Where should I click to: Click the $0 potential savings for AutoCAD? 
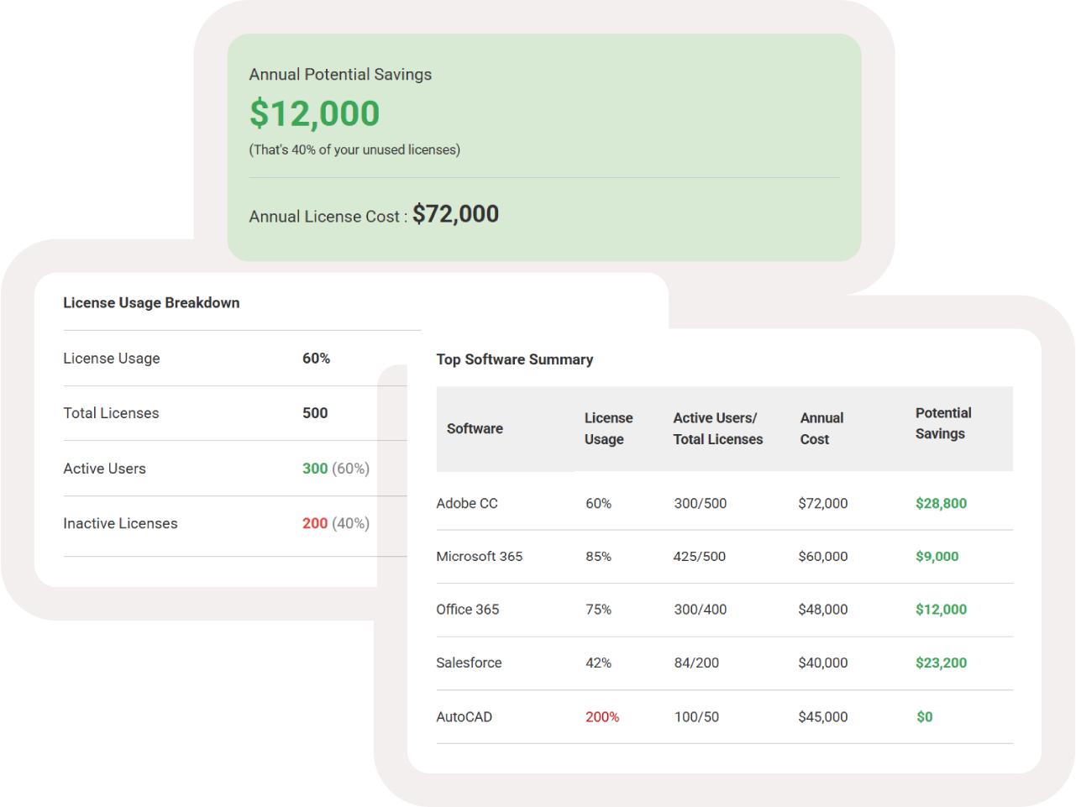point(924,717)
